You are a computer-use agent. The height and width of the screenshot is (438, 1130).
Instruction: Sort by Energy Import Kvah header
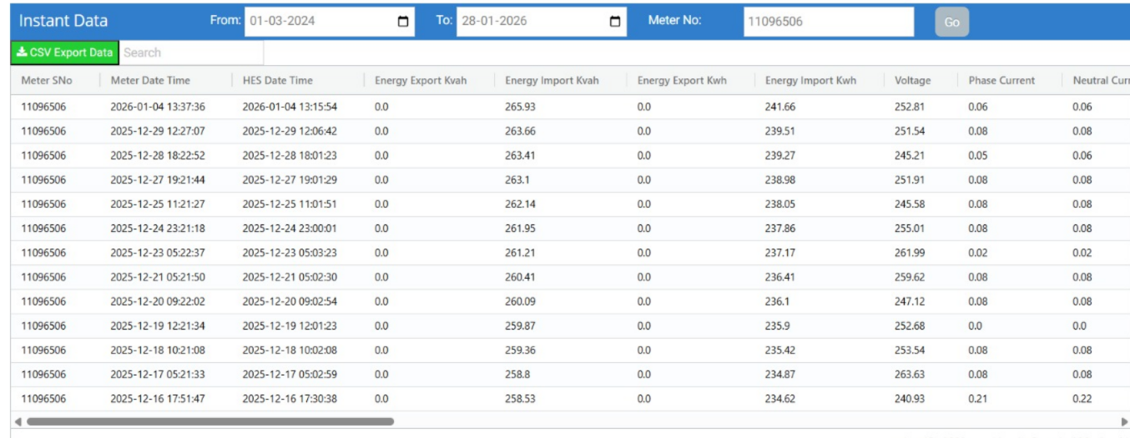(552, 81)
